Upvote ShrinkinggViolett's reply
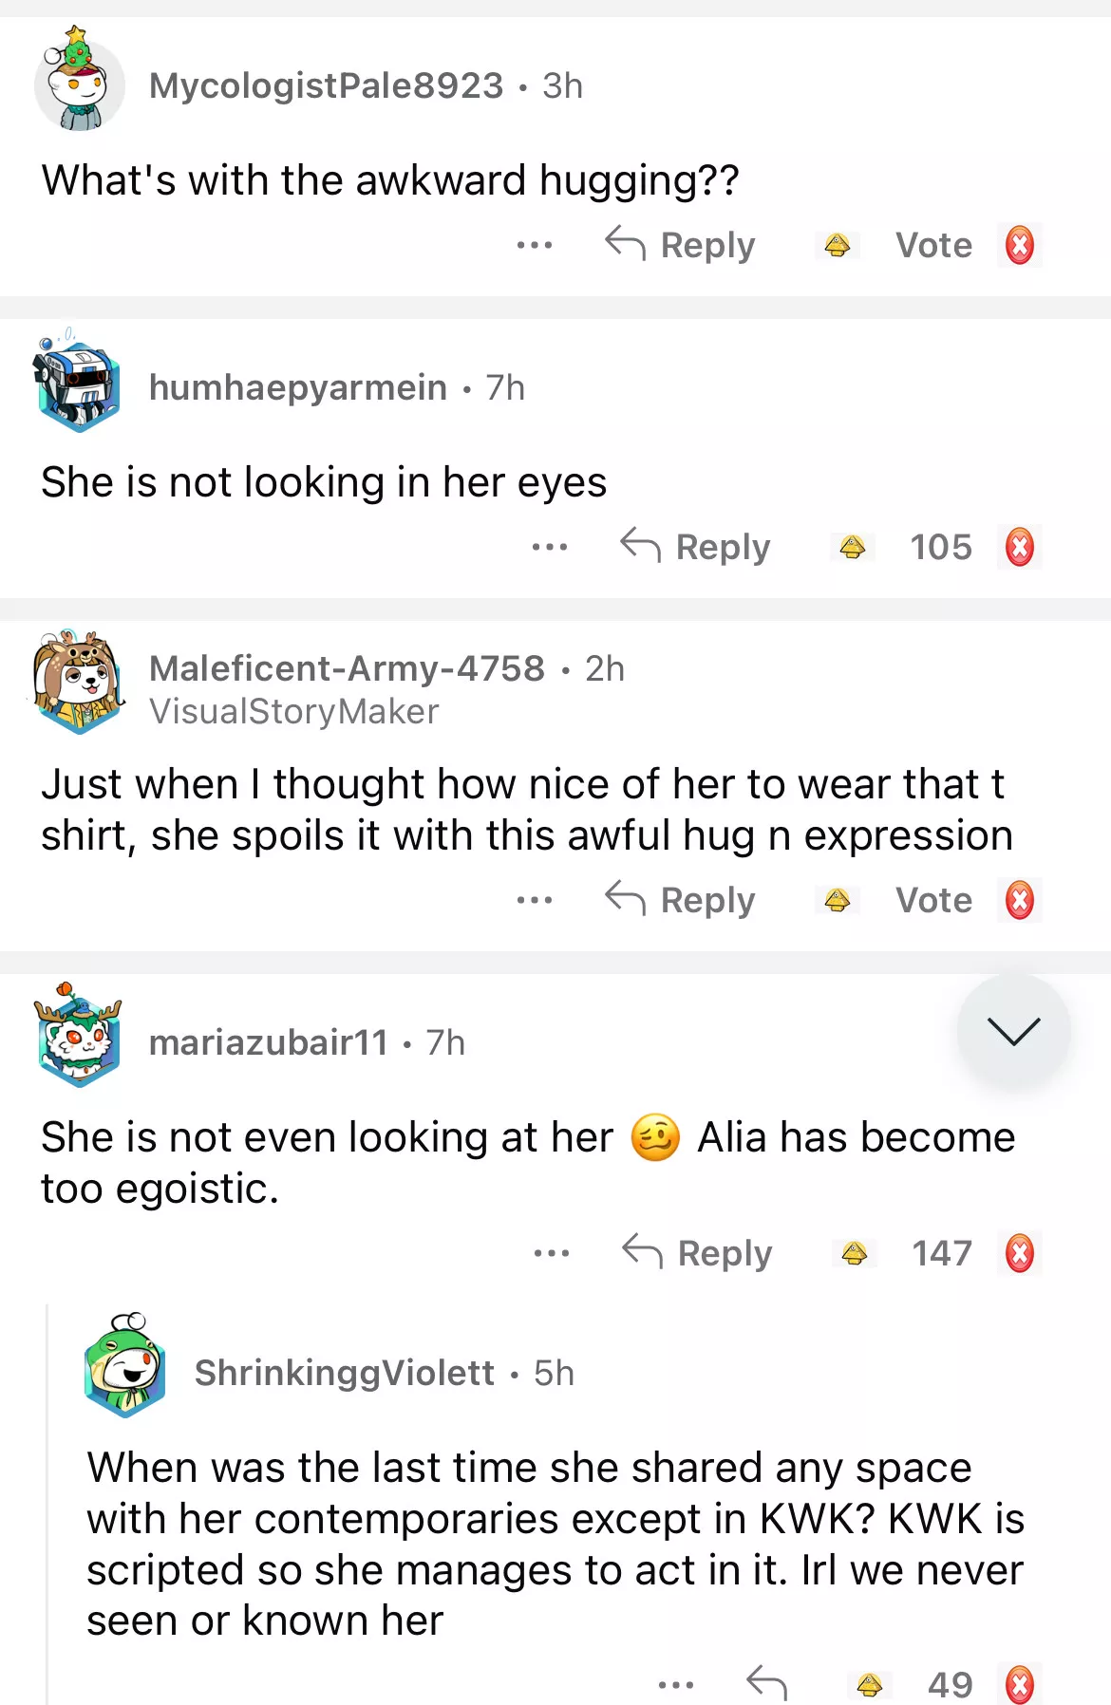Screen dimensions: 1111x1705 tap(870, 1685)
